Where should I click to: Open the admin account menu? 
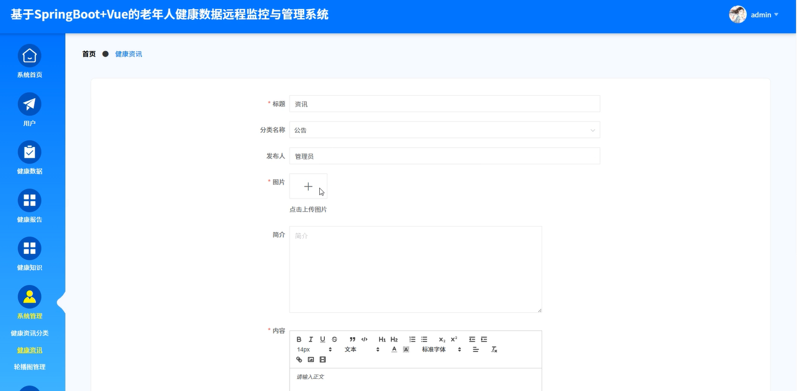[761, 15]
